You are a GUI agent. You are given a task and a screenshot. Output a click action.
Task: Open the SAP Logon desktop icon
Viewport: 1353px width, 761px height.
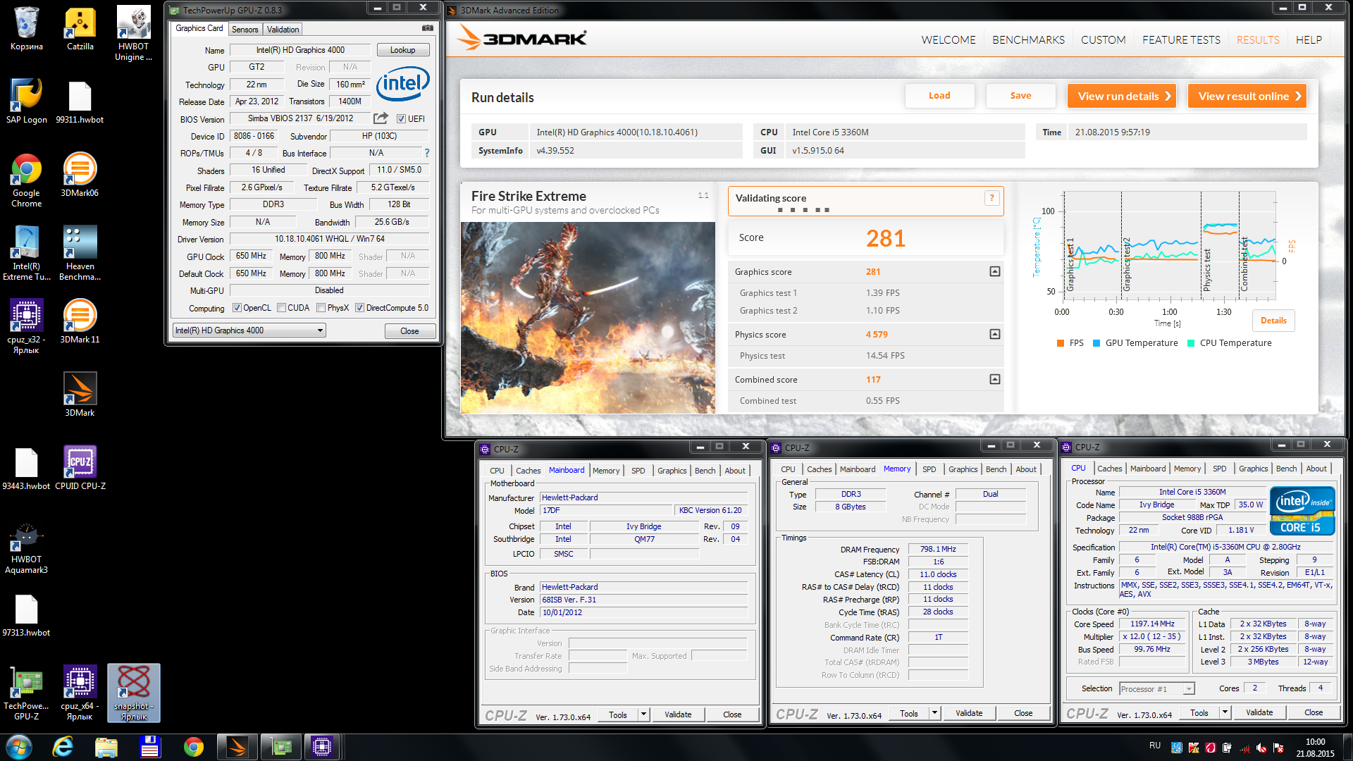click(x=26, y=101)
